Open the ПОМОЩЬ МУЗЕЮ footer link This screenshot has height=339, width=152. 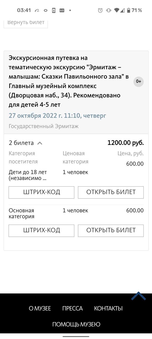click(x=76, y=324)
